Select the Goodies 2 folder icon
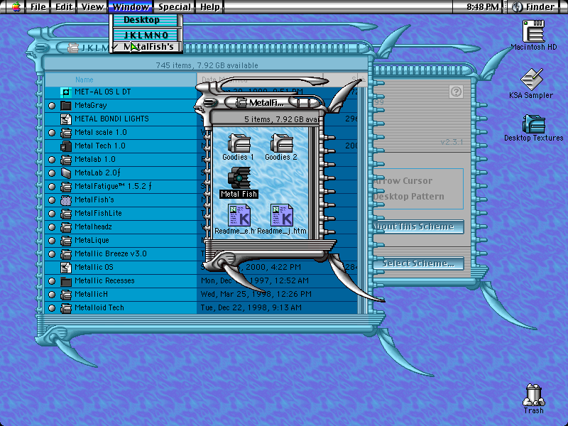 pos(281,143)
